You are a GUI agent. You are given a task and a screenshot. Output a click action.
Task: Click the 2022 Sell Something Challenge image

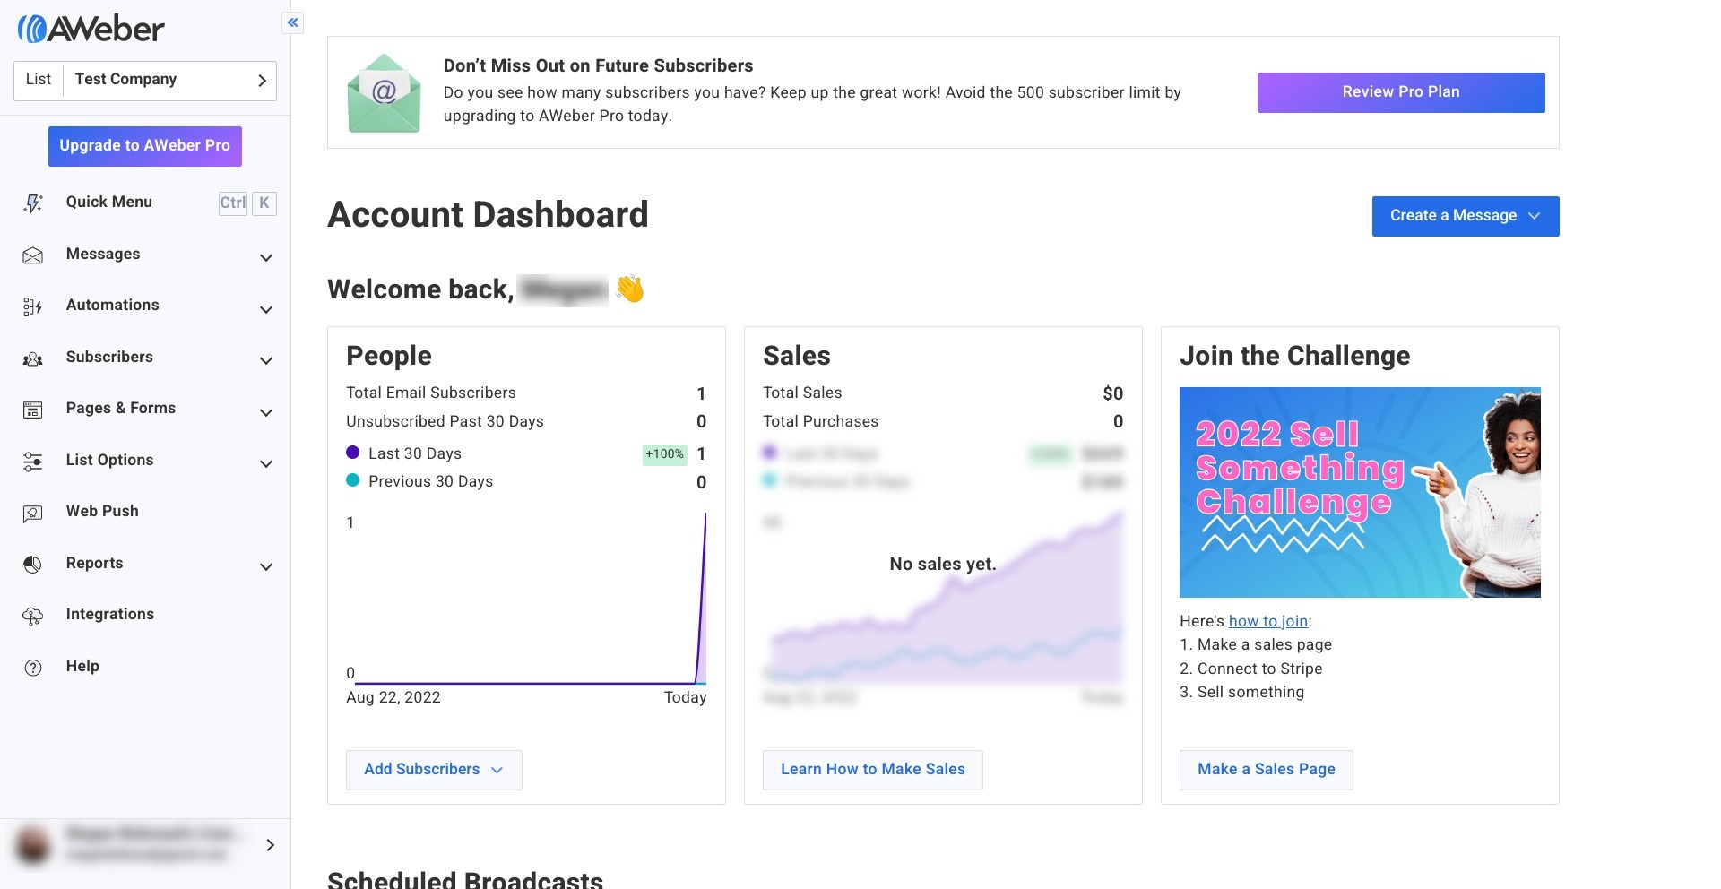point(1360,492)
